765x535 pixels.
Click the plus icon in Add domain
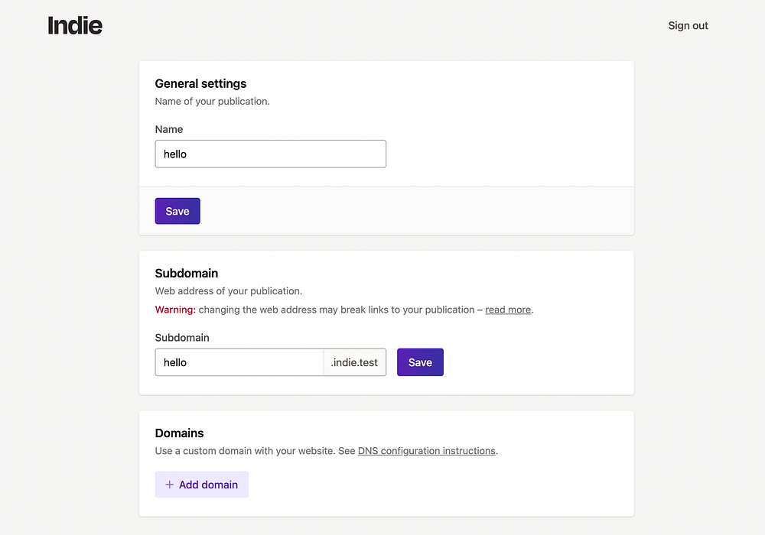coord(170,485)
